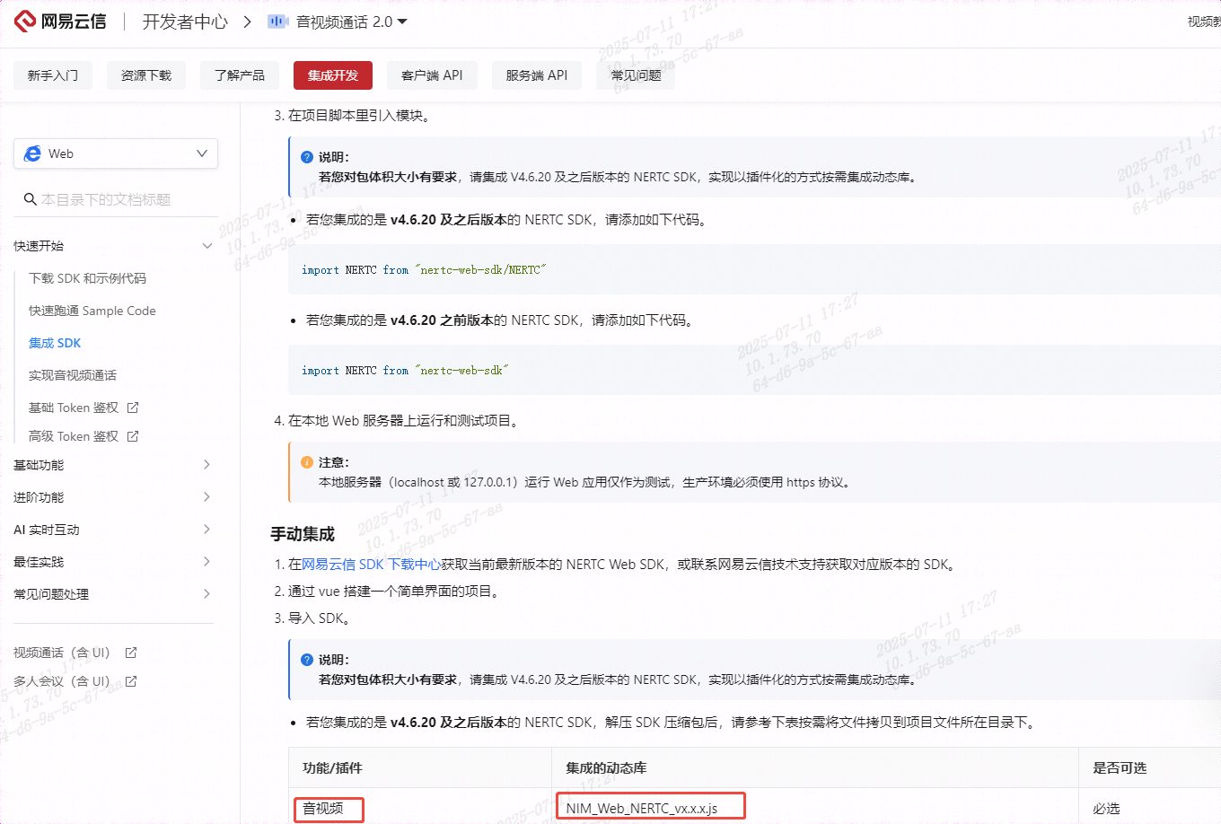Screen dimensions: 1221x824
Task: Click the info icon in 手动集成 说明 box
Action: pyautogui.click(x=307, y=660)
